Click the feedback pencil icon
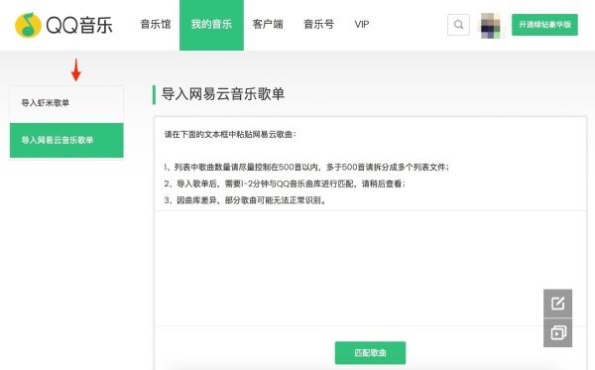 [557, 304]
